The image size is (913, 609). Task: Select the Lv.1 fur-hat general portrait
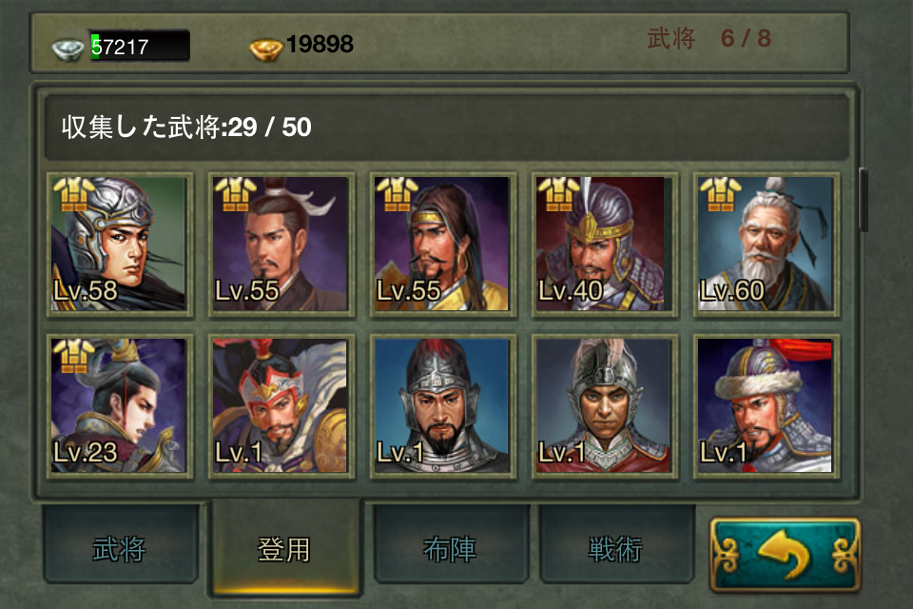point(767,406)
